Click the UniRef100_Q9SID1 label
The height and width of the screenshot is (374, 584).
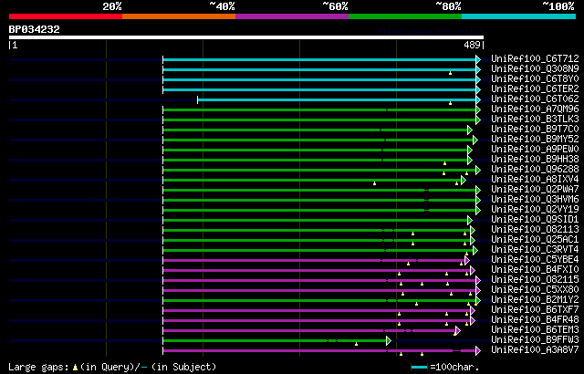coord(535,219)
